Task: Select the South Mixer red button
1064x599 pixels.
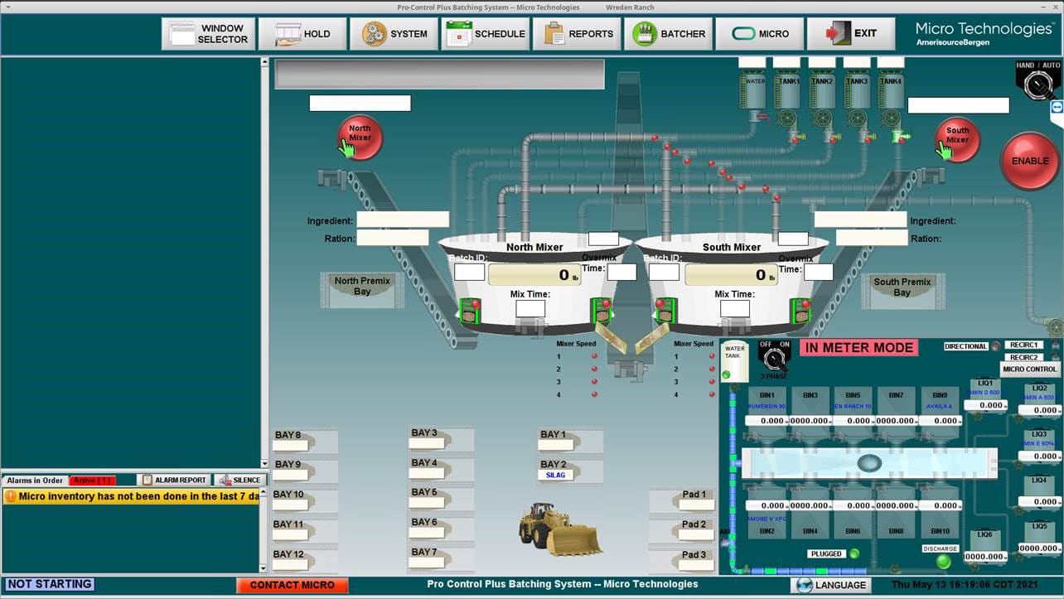Action: (x=957, y=139)
